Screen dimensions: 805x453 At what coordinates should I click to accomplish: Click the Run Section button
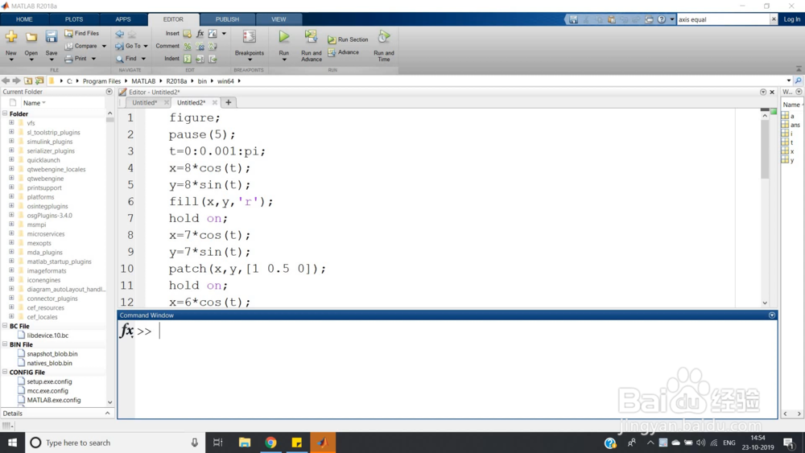pos(348,39)
